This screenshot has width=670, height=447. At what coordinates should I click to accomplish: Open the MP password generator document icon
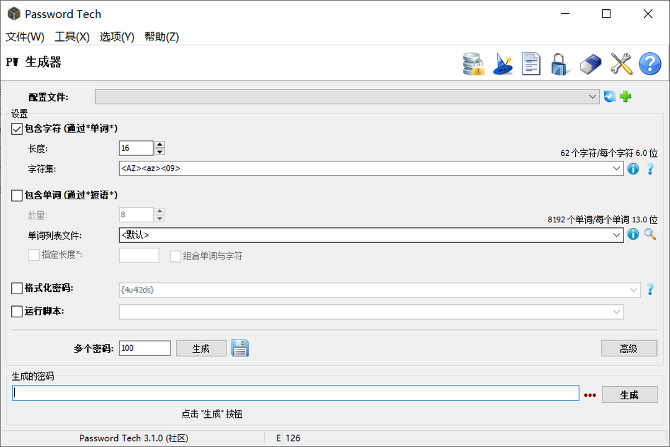[x=531, y=64]
